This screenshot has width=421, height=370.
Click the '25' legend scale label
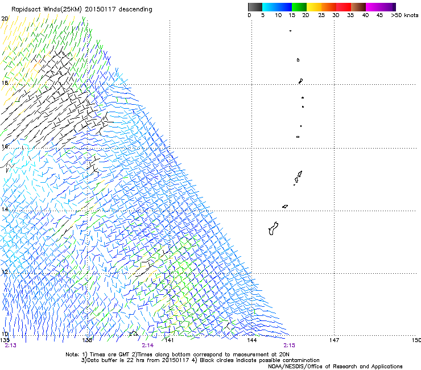[x=321, y=15]
